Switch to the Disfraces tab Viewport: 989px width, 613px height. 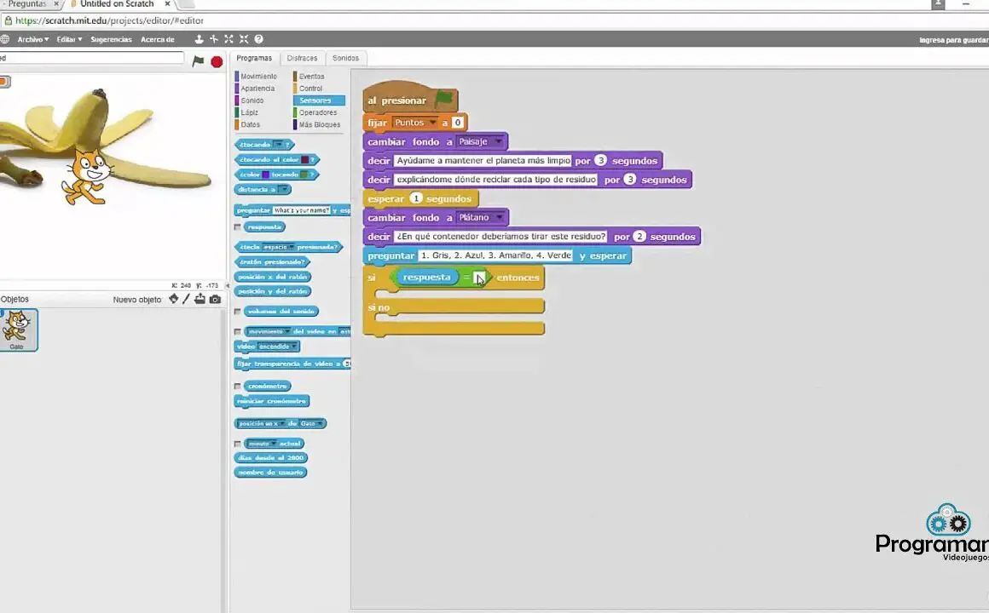302,58
